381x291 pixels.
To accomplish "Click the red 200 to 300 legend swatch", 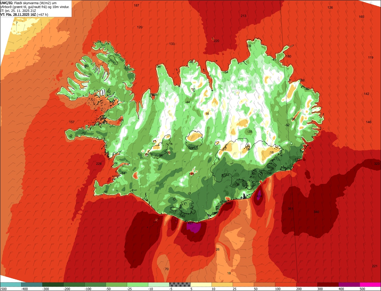I will 307,284.
